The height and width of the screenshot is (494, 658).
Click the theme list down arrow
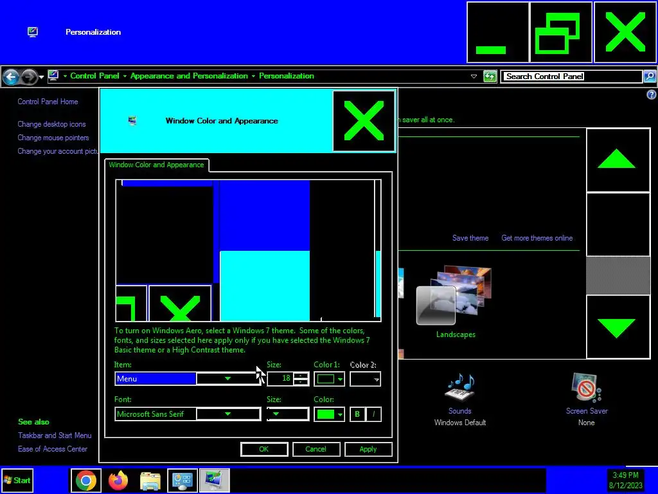coord(618,327)
